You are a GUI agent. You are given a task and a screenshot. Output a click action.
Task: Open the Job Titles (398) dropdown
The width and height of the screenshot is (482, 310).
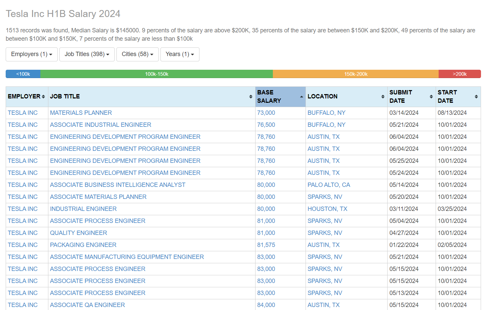point(87,54)
